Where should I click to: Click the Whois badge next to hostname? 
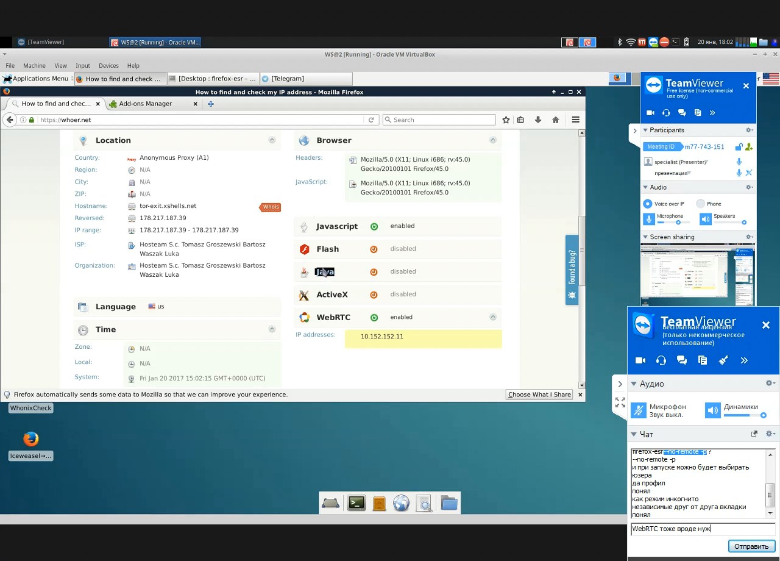pyautogui.click(x=271, y=207)
